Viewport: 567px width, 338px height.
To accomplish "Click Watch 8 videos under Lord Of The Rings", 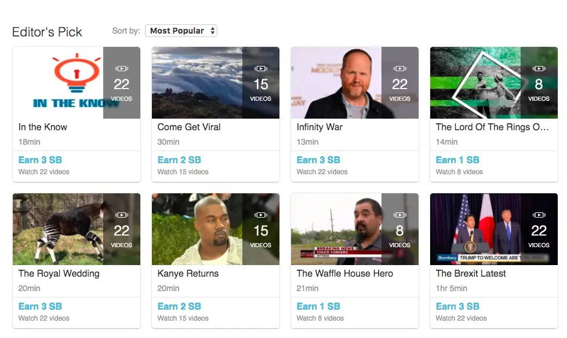I will tap(459, 172).
